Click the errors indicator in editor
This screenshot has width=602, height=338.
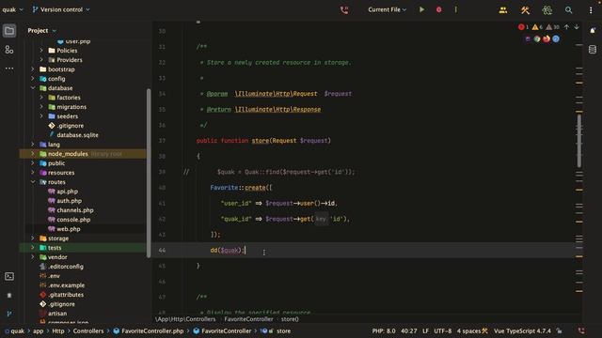(x=523, y=27)
